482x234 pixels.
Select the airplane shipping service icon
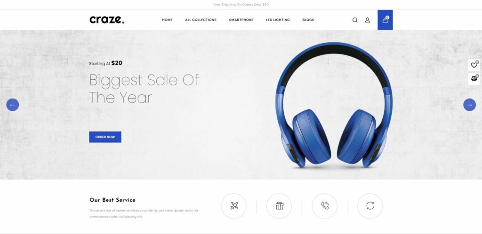click(x=233, y=206)
